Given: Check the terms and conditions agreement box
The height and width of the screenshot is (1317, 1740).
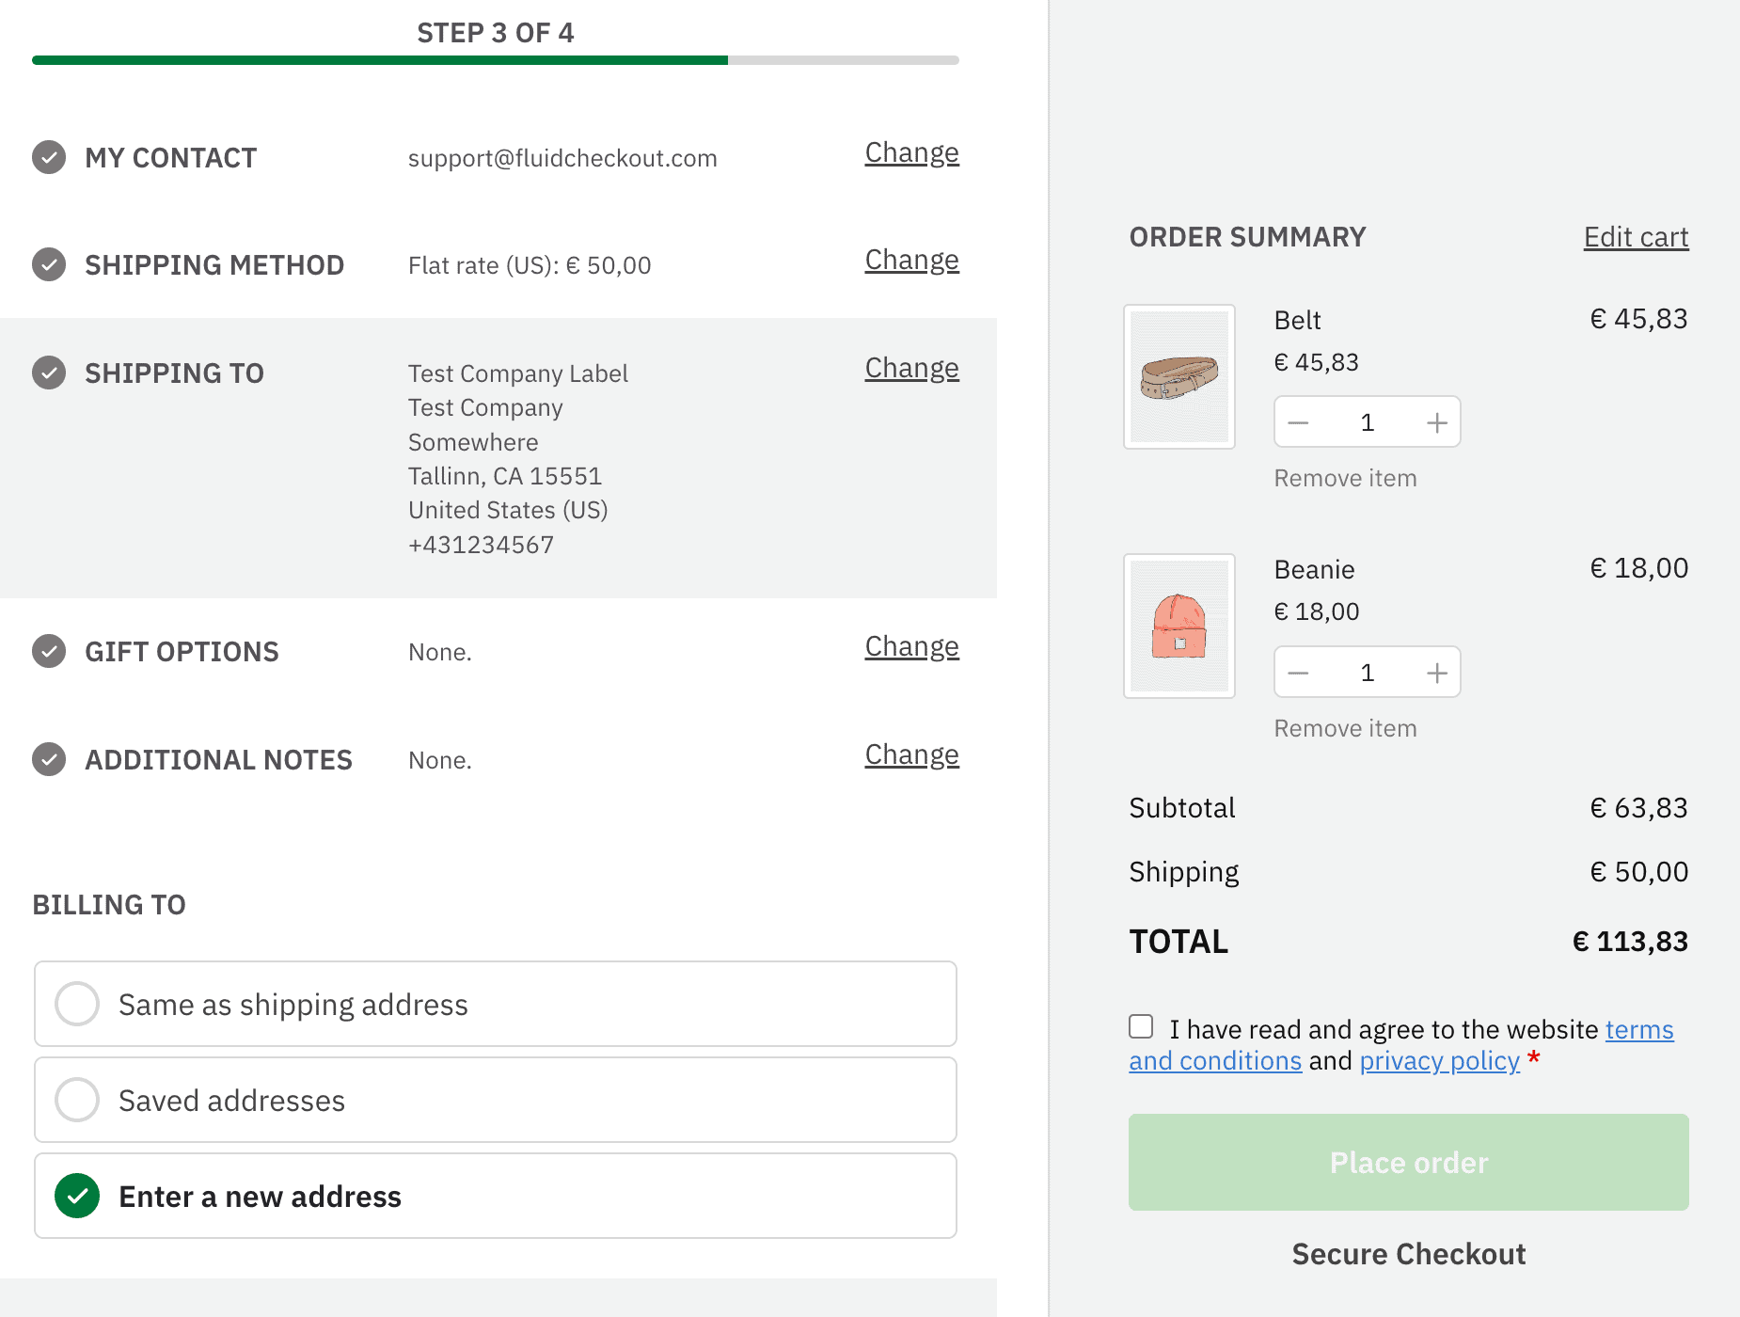Looking at the screenshot, I should [1140, 1026].
